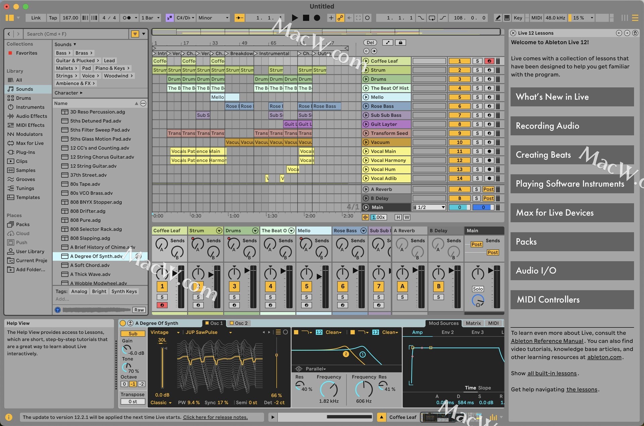Toggle the Link sync button
This screenshot has width=644, height=426.
pyautogui.click(x=36, y=18)
